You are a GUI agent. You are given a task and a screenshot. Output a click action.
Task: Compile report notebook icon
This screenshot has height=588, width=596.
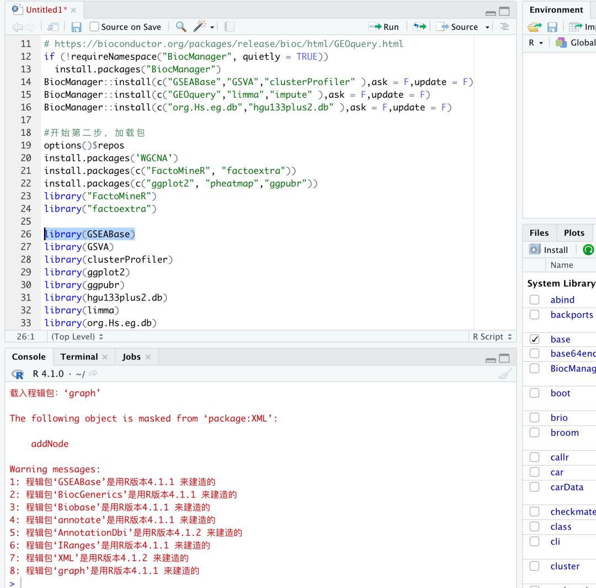point(229,27)
